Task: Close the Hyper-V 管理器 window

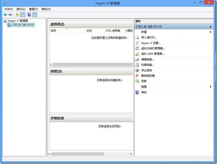Action: point(209,2)
